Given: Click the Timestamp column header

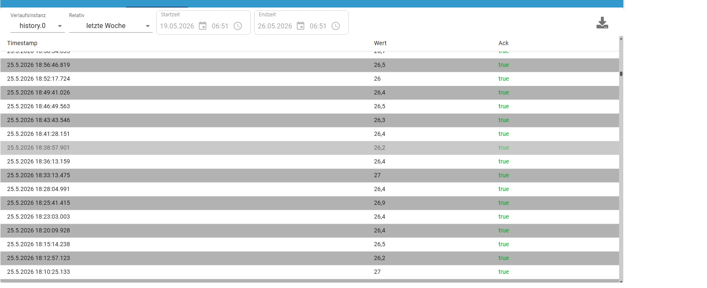Looking at the screenshot, I should pos(22,43).
